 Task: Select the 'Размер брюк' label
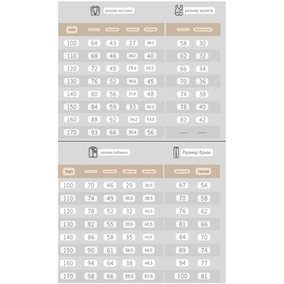click(197, 153)
